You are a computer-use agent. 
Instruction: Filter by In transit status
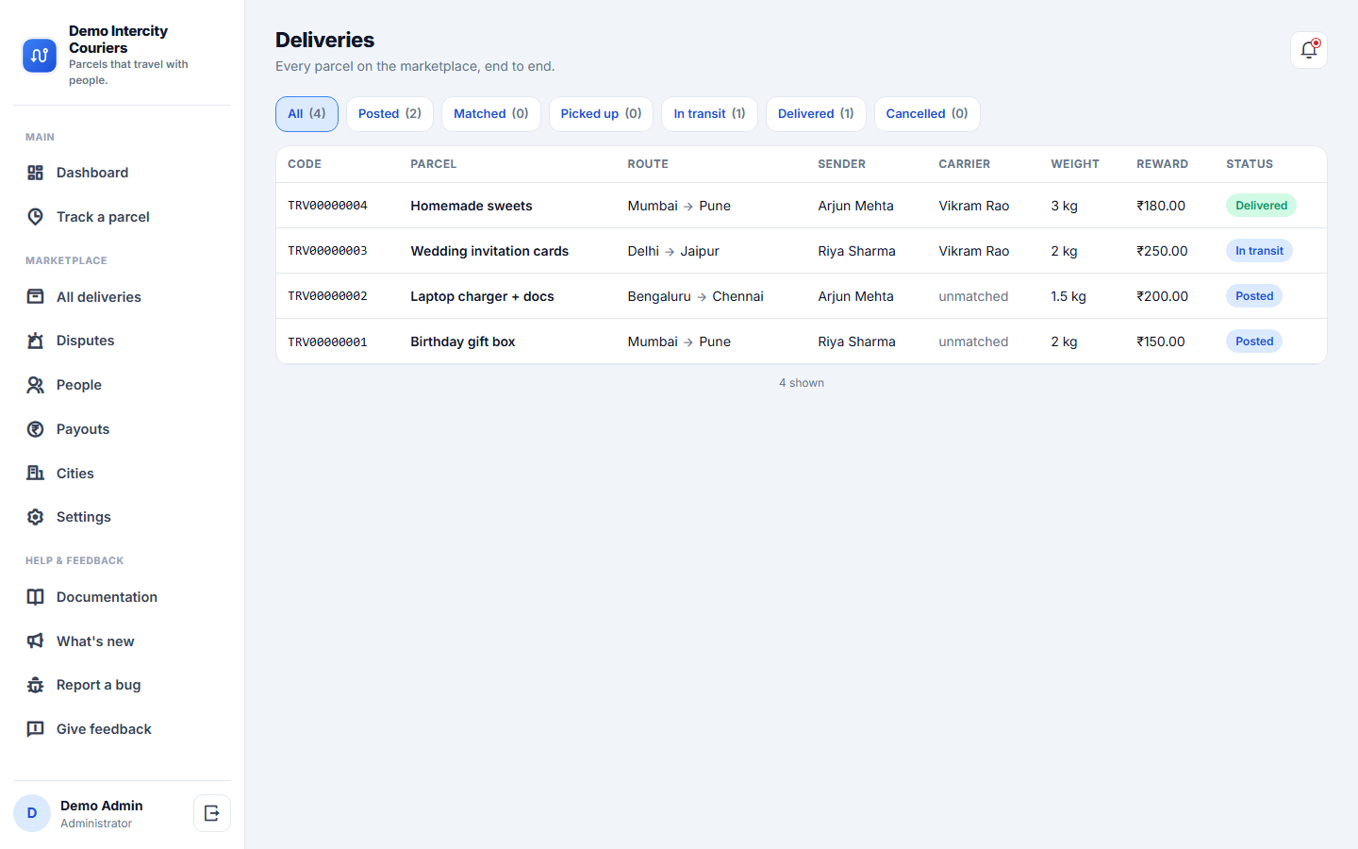(x=709, y=114)
